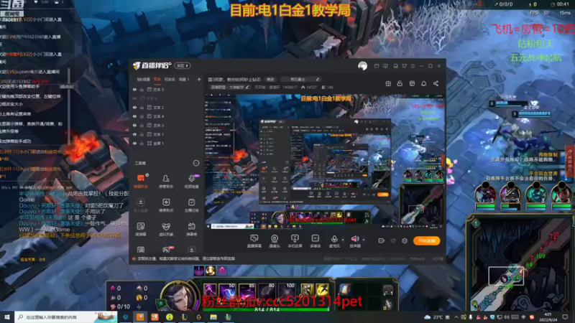Click the recording camera icon near start button
Screen dimensions: 575x323
click(x=382, y=240)
